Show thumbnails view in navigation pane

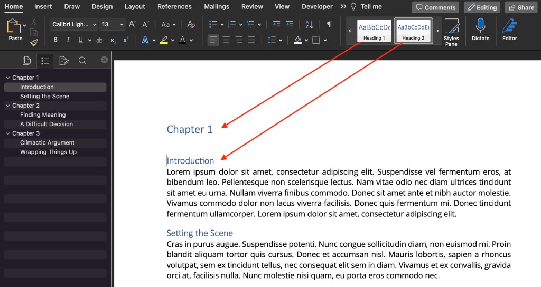26,61
